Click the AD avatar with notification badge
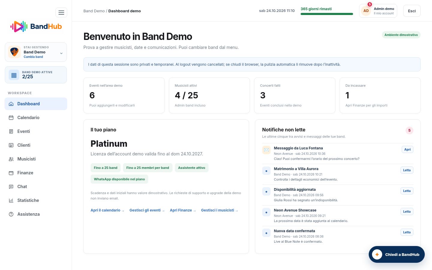This screenshot has width=432, height=270. pos(366,11)
